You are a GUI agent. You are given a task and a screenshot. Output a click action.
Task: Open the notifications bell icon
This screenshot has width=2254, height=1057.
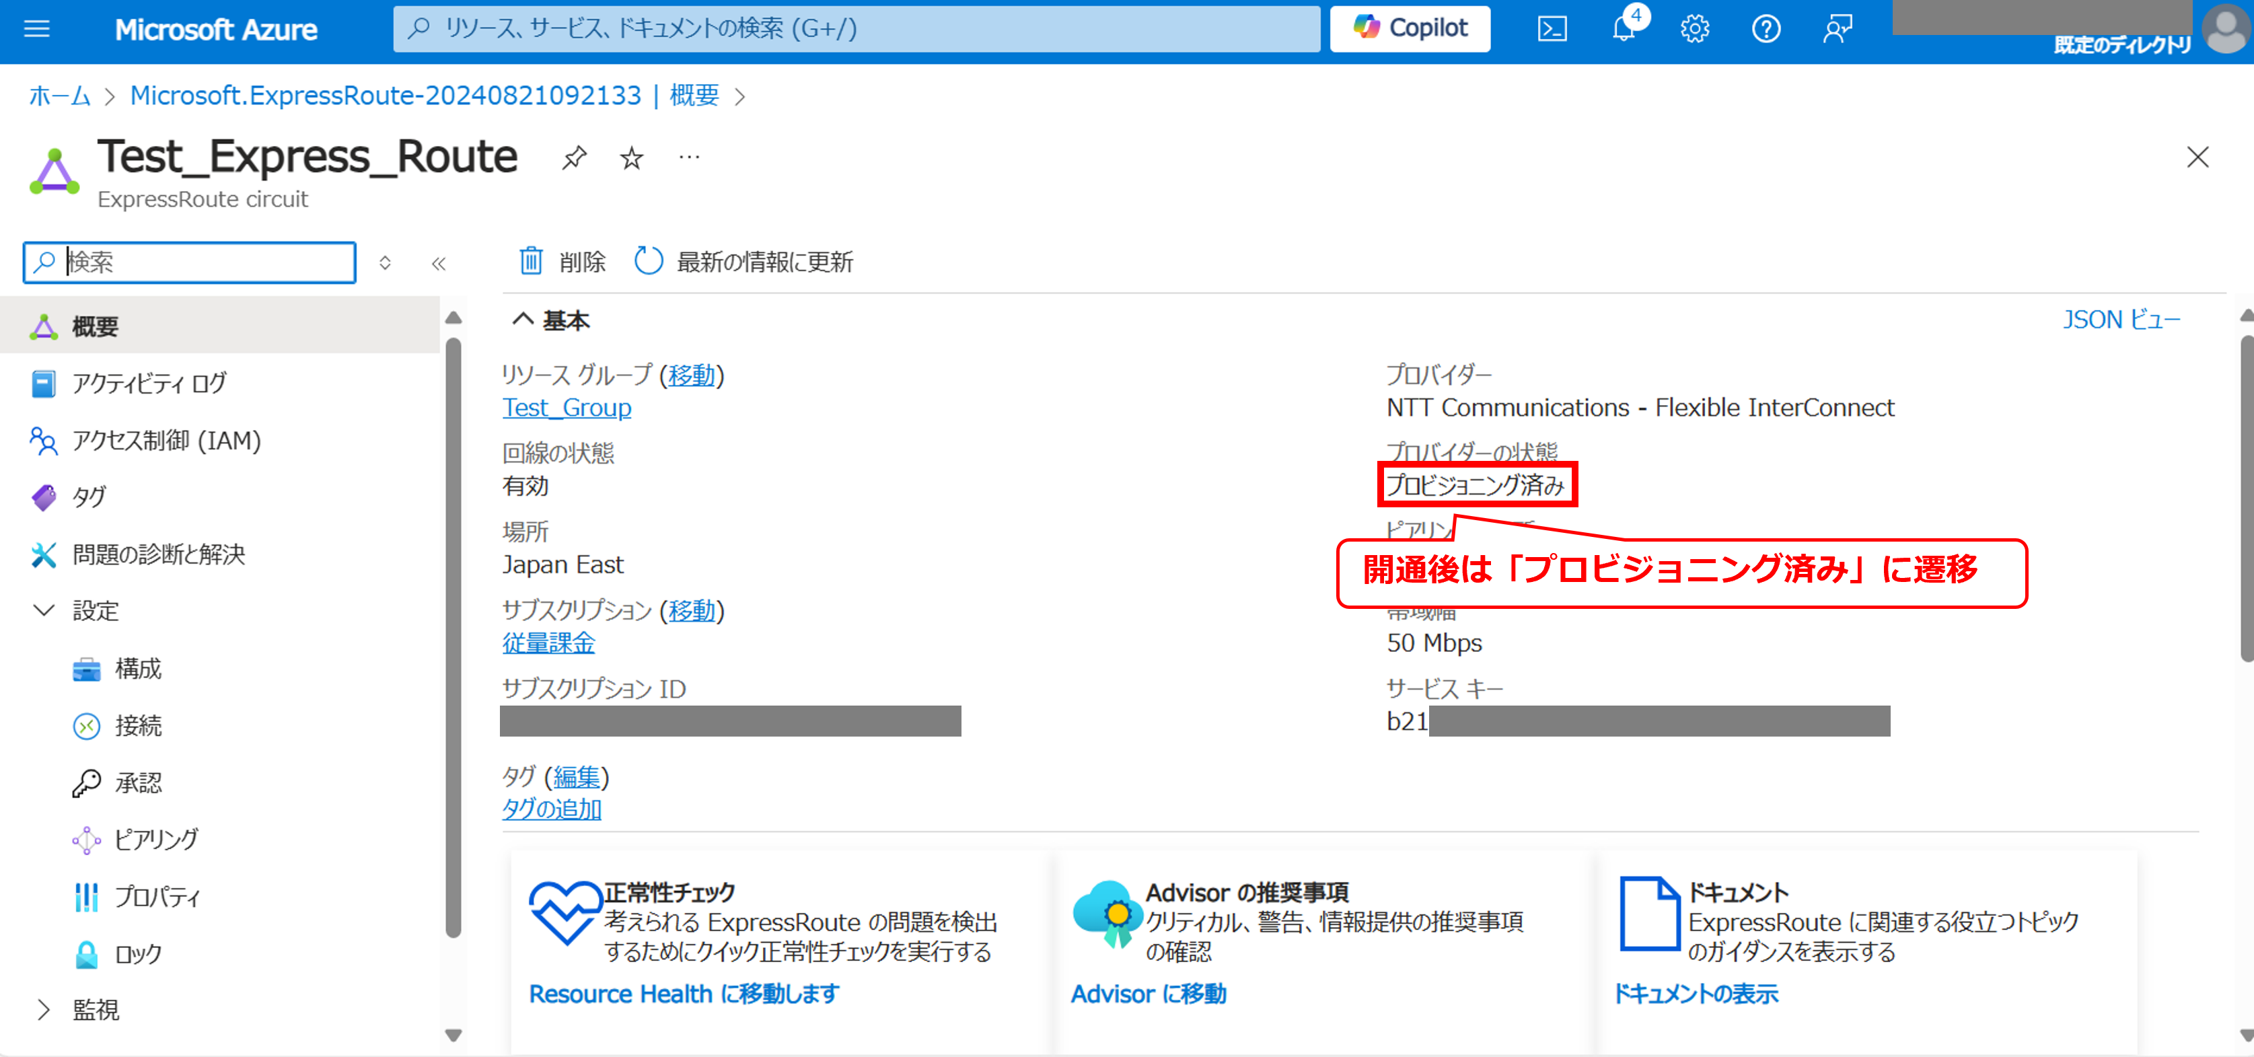click(x=1623, y=29)
